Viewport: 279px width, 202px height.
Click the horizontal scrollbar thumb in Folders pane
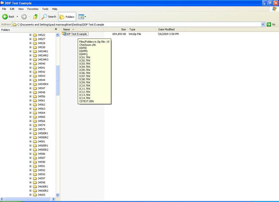(28, 199)
